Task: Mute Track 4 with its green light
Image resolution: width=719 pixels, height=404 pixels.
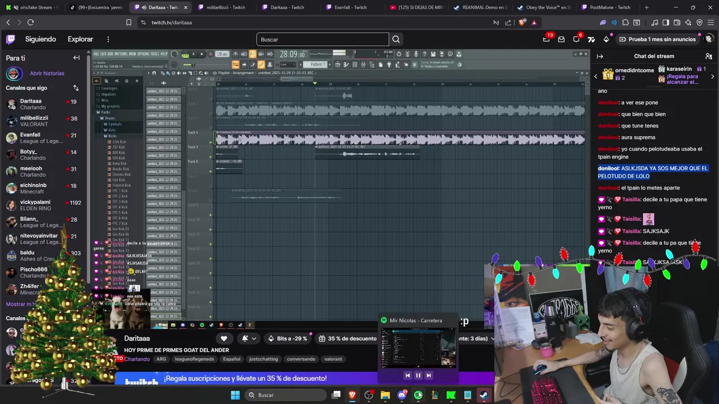Action: pyautogui.click(x=211, y=143)
